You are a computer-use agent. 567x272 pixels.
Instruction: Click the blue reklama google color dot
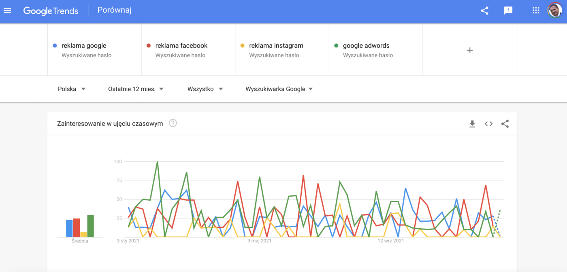pos(55,45)
